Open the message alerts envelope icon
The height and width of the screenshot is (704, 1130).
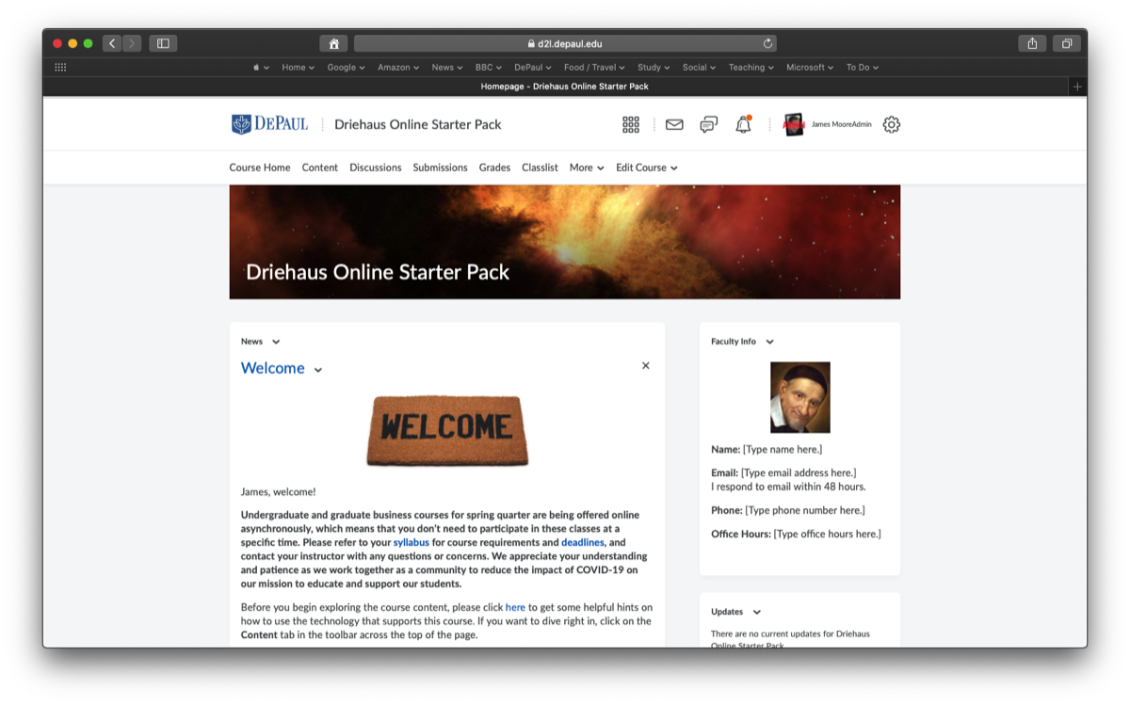coord(674,124)
